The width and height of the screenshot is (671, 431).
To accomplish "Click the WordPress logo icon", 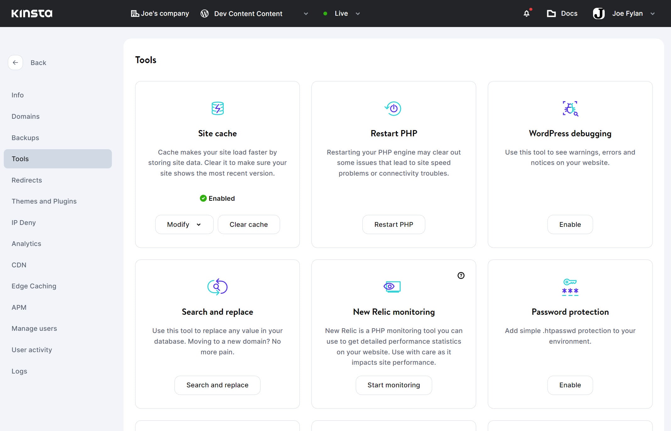I will pyautogui.click(x=205, y=14).
